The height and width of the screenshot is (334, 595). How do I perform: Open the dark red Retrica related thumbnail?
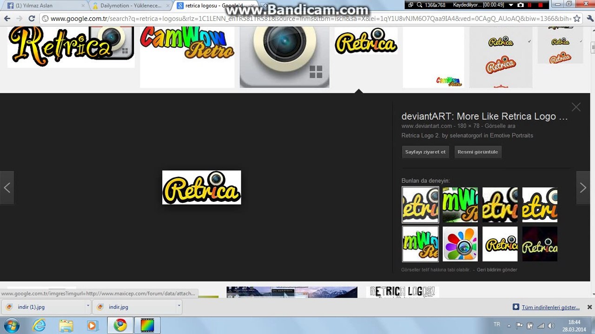pos(540,244)
